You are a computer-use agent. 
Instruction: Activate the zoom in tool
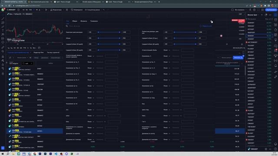3,51
